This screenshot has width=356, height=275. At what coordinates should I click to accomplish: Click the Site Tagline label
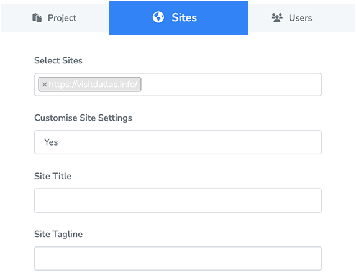[x=58, y=235]
